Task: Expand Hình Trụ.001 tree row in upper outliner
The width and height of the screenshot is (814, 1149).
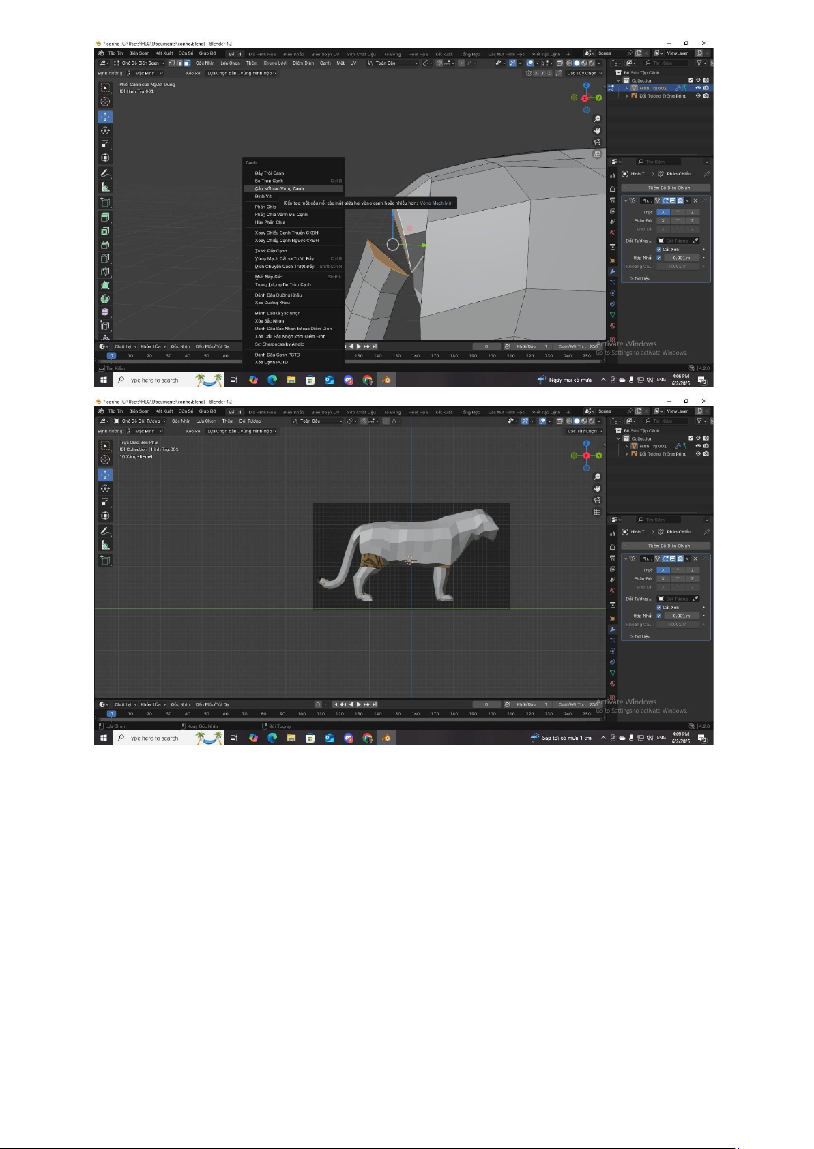Action: click(x=626, y=88)
